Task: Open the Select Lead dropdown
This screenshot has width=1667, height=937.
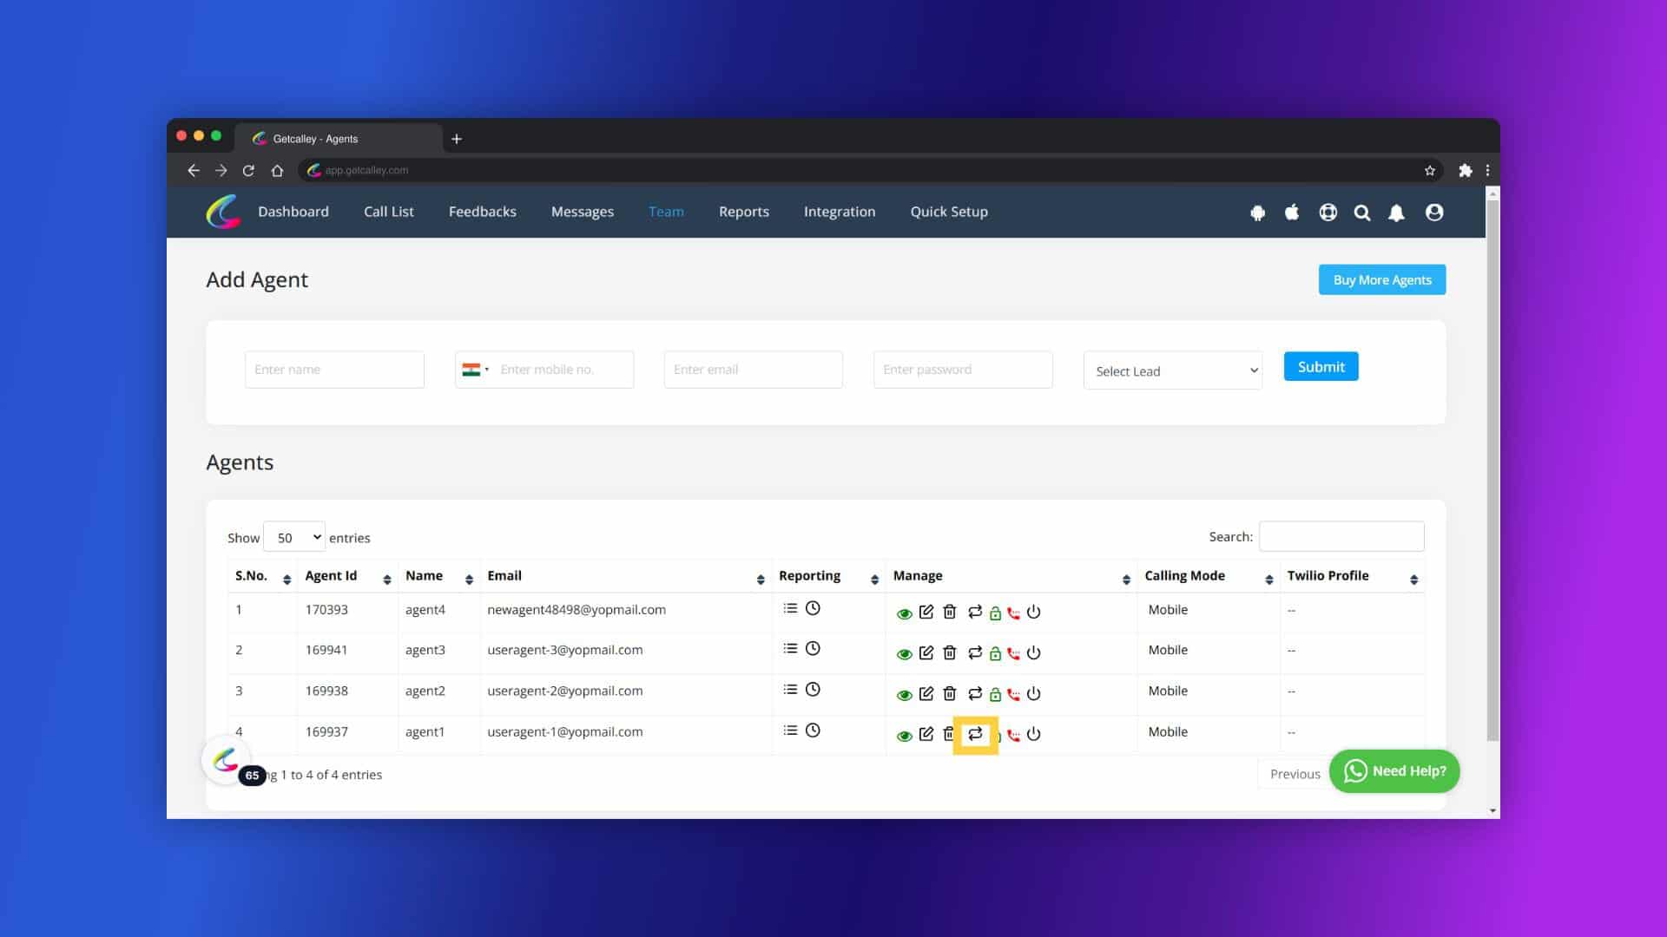Action: click(x=1172, y=369)
